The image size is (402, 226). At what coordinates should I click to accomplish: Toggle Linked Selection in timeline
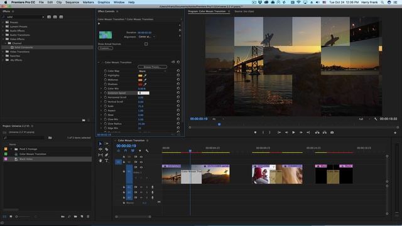tap(133, 151)
